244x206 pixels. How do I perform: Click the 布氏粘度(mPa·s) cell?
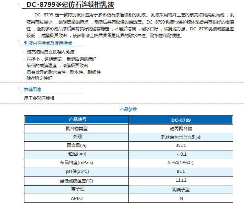[x=76, y=163]
